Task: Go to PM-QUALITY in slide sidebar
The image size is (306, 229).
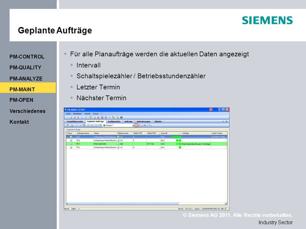Action: pos(25,67)
